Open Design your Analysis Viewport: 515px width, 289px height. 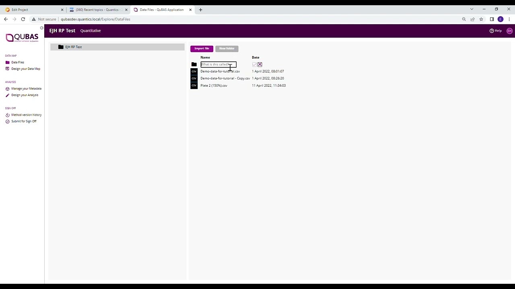tap(25, 95)
